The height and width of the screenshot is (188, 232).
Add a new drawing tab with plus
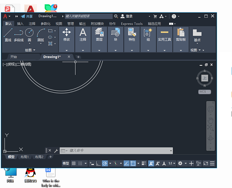pos(78,57)
